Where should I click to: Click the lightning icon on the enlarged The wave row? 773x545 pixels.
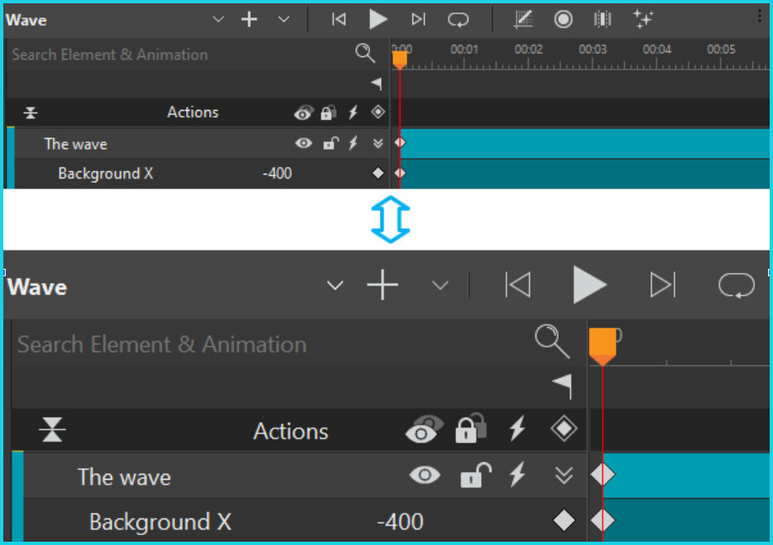point(517,475)
